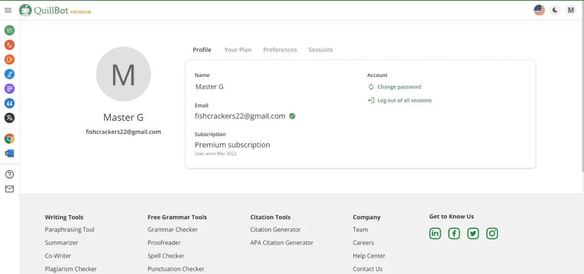584x274 pixels.
Task: Open the US flag language selector
Action: [539, 10]
